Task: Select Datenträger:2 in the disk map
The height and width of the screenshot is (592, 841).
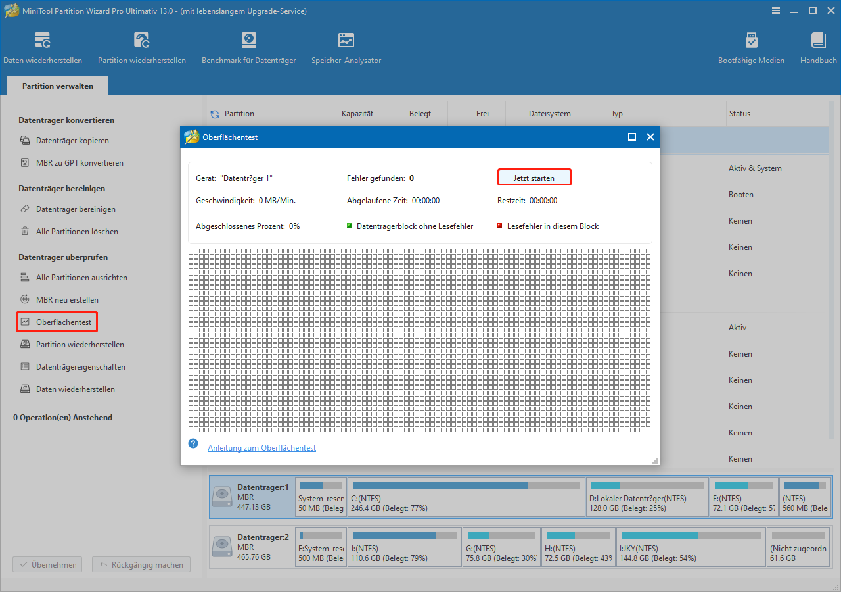Action: click(252, 547)
